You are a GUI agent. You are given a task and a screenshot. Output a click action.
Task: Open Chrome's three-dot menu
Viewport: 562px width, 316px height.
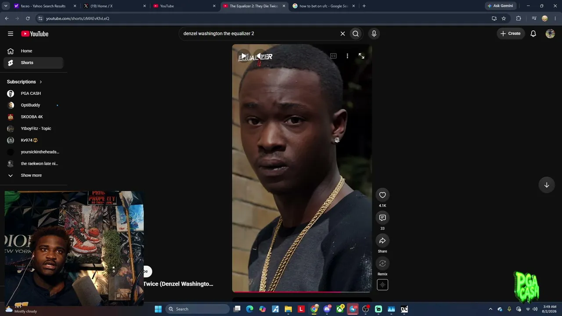point(555,18)
